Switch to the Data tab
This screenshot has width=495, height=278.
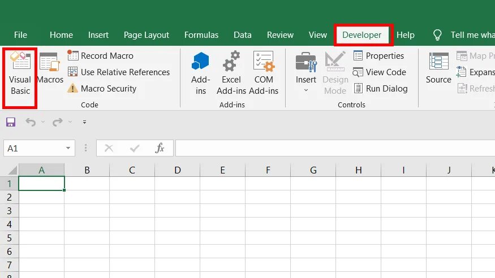click(243, 35)
